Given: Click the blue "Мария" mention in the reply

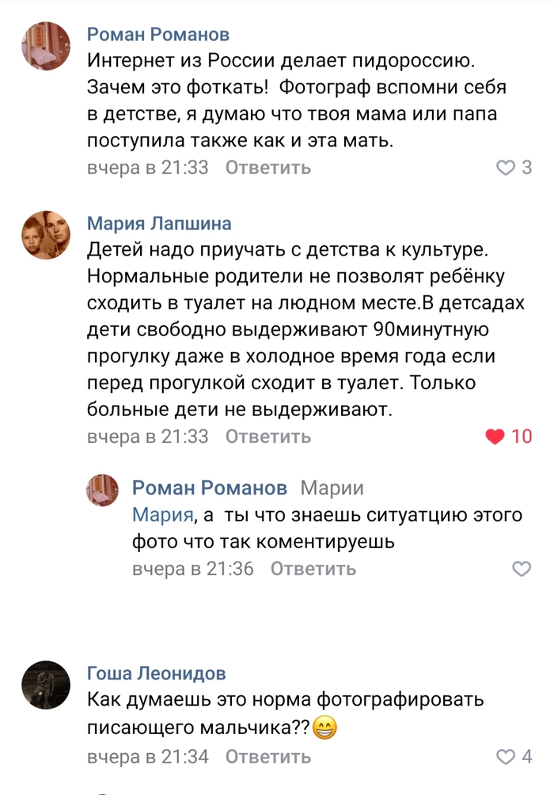Looking at the screenshot, I should pyautogui.click(x=163, y=516).
